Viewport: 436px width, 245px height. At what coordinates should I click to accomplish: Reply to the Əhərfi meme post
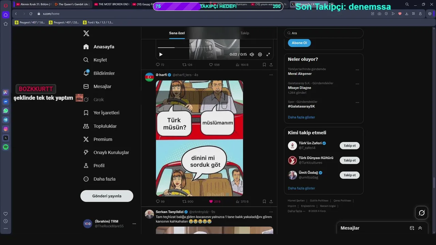[x=160, y=201]
